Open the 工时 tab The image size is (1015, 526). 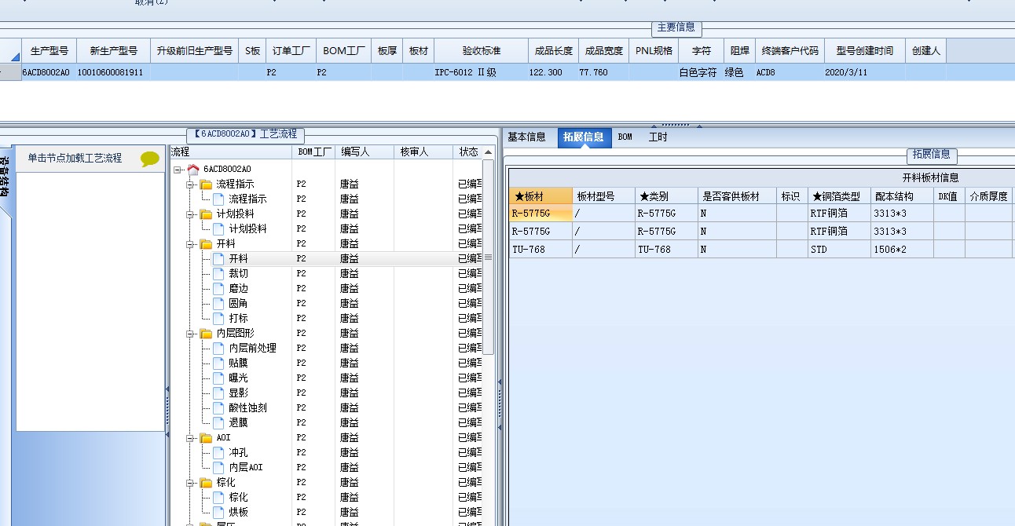pyautogui.click(x=658, y=137)
